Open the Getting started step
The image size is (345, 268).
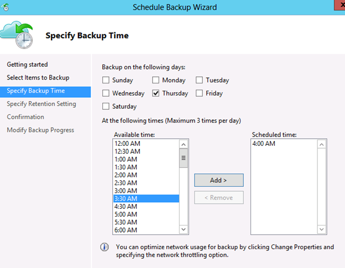[27, 65]
